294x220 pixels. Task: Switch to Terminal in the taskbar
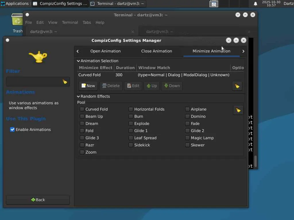pyautogui.click(x=118, y=3)
